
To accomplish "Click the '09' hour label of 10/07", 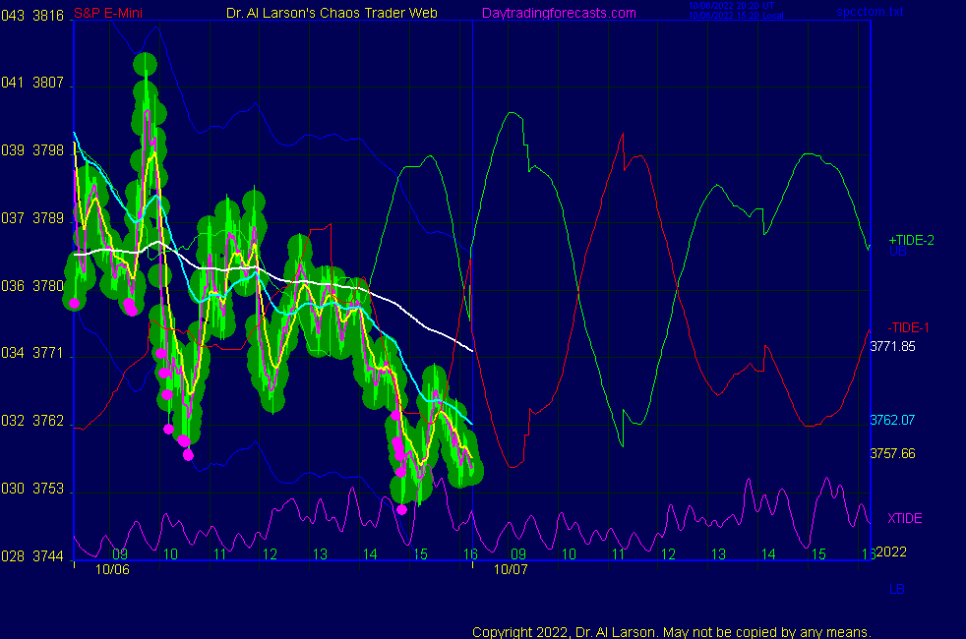I will tap(518, 554).
